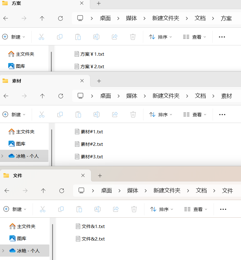The height and width of the screenshot is (260, 241).
Task: Open more options (…) in 文件 window
Action: point(223,209)
